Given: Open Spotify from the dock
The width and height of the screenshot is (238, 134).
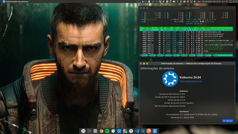Looking at the screenshot, I should [x=107, y=131].
